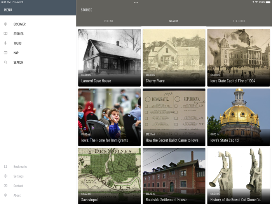Tap the 6:17 PM clock in status bar

click(6, 2)
